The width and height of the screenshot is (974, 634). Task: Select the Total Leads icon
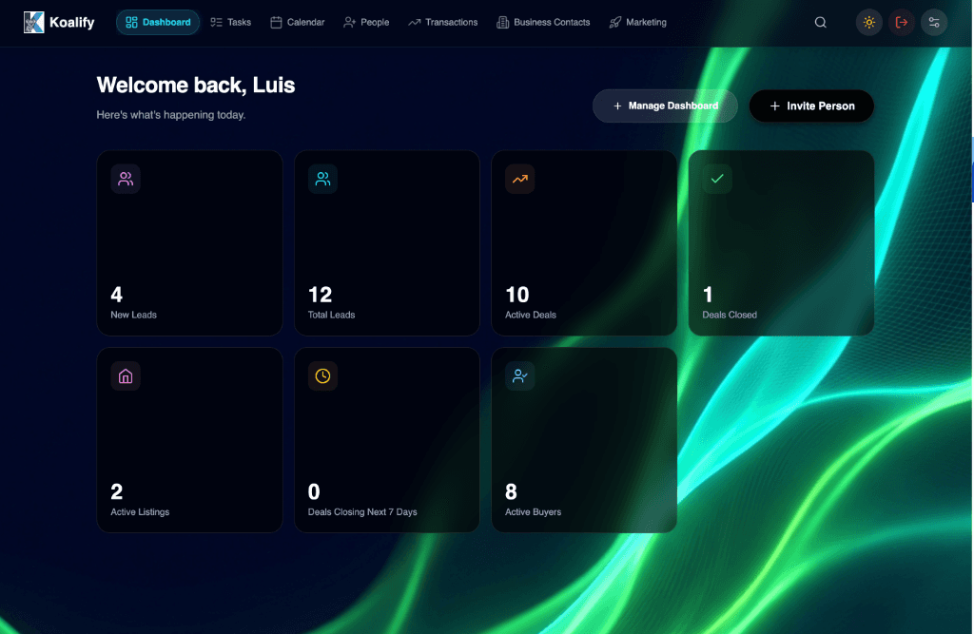[321, 178]
